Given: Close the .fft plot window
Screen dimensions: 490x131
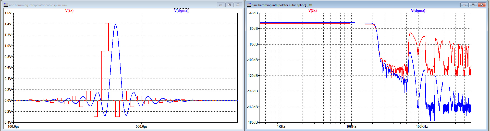Looking at the screenshot, I should pos(482,5).
